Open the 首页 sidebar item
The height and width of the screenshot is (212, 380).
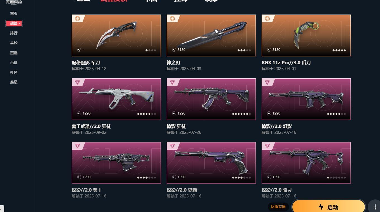[14, 13]
